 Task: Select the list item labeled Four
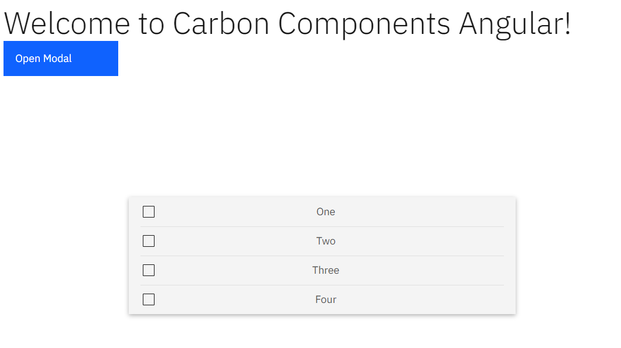(x=325, y=299)
